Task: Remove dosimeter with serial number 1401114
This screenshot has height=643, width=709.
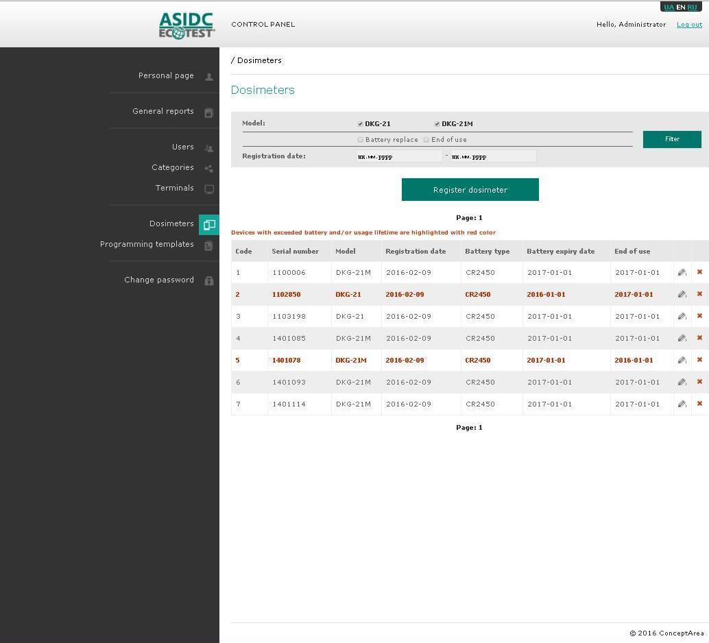Action: point(699,404)
